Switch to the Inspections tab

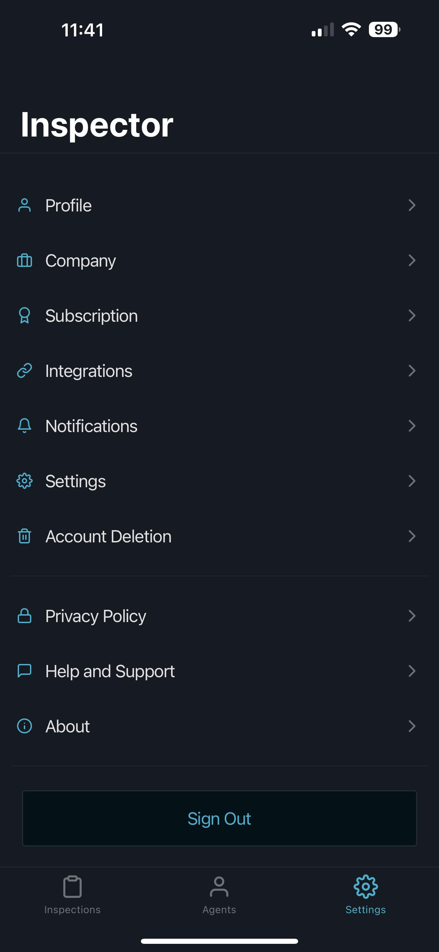click(x=72, y=894)
